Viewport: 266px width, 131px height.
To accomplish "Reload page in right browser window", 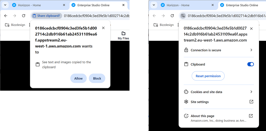I will pos(172,16).
